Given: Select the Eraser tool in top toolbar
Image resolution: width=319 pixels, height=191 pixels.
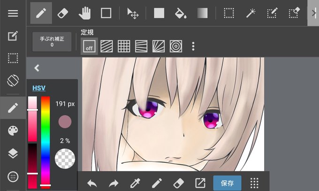Looking at the screenshot, I should pos(63,13).
